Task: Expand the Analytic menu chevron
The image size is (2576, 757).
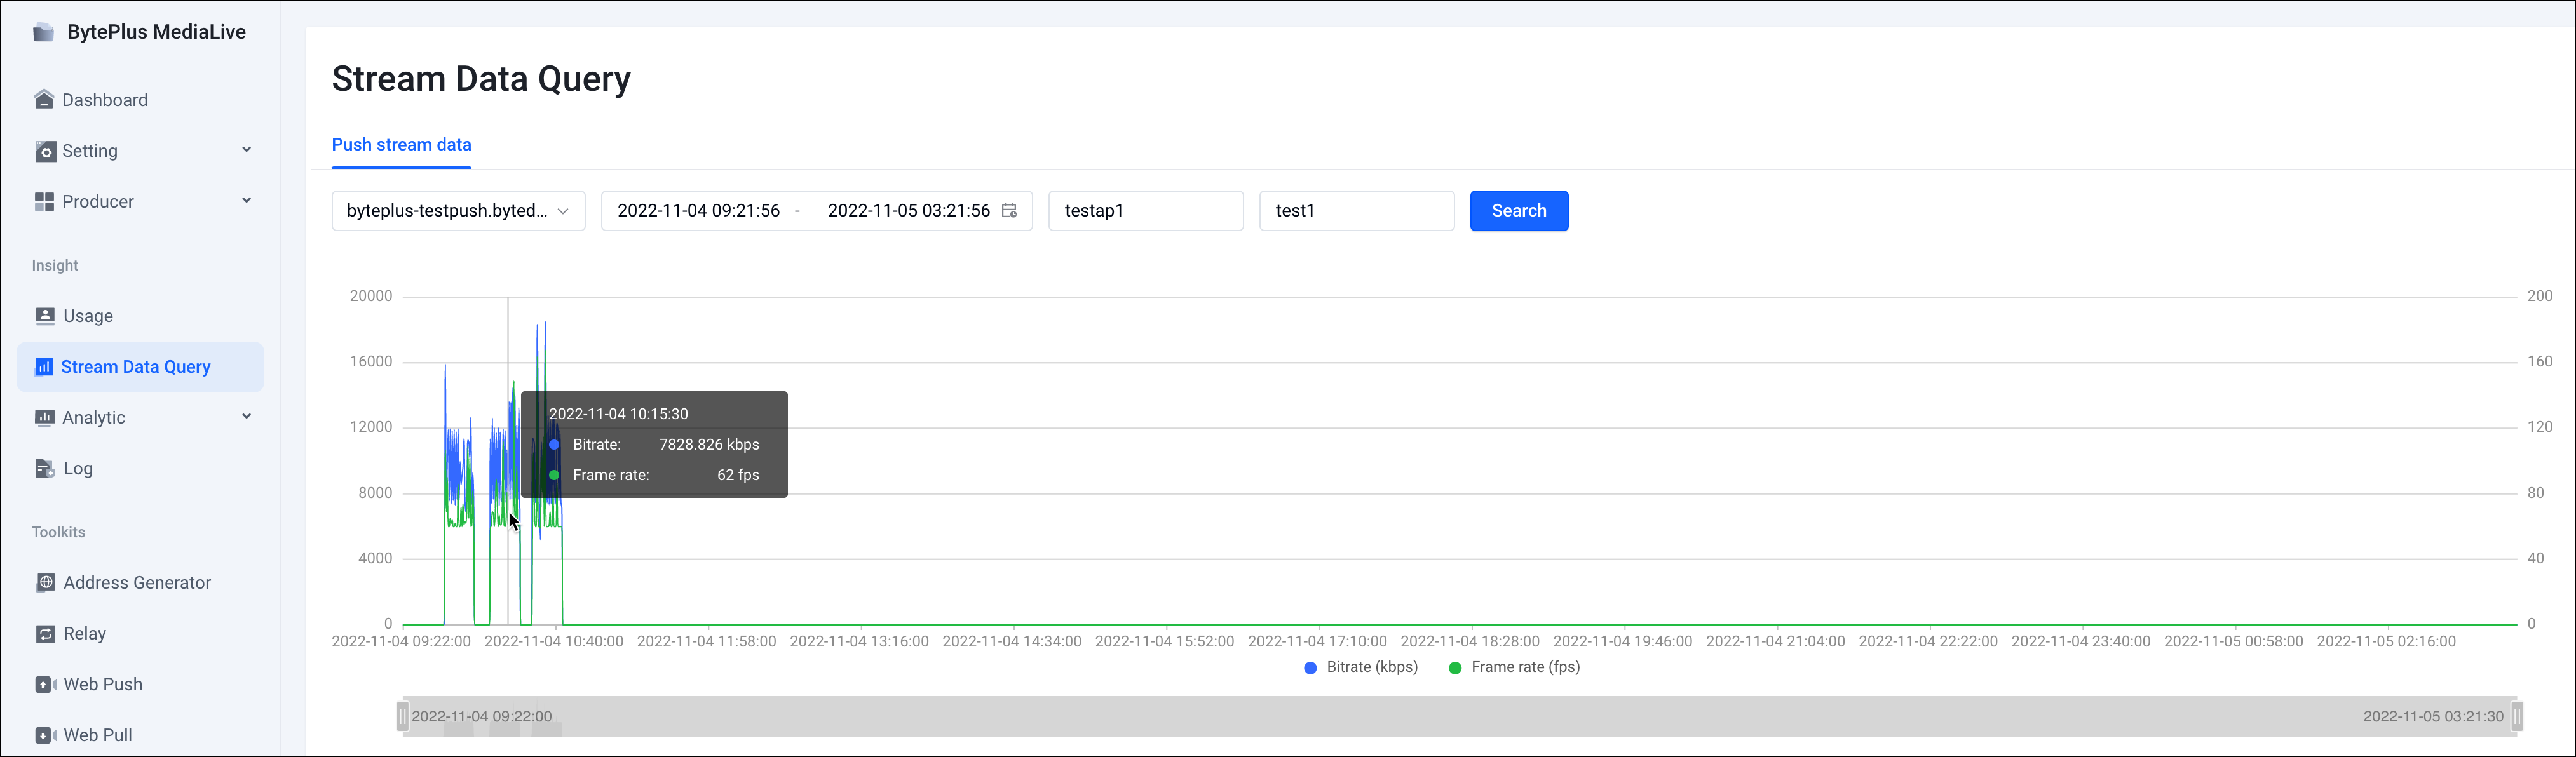Action: coord(246,417)
